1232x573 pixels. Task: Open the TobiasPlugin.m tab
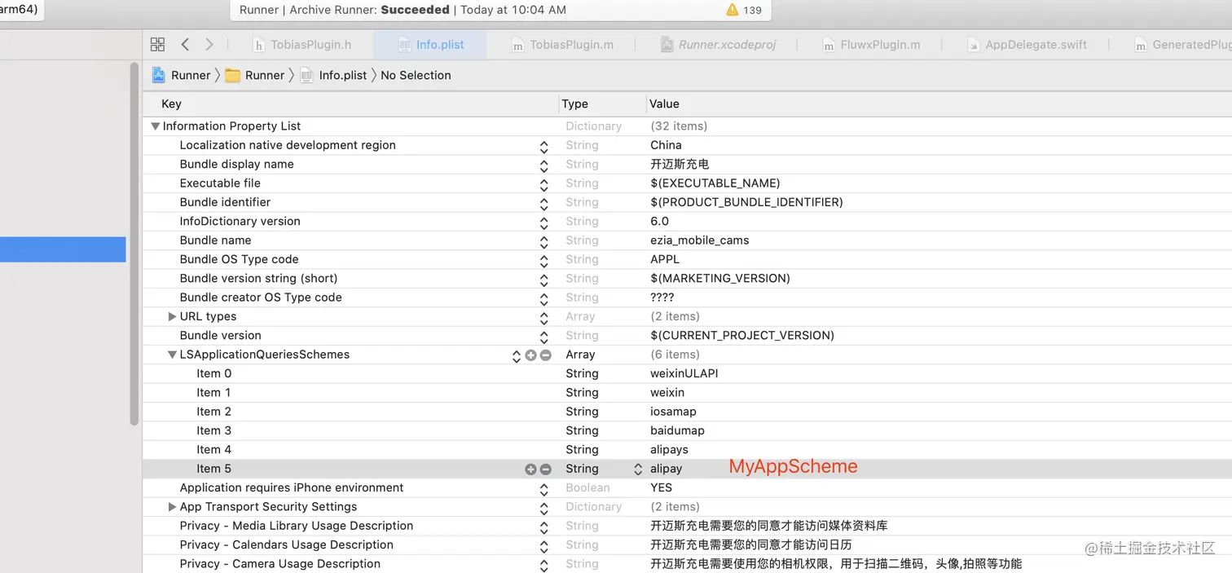(562, 45)
